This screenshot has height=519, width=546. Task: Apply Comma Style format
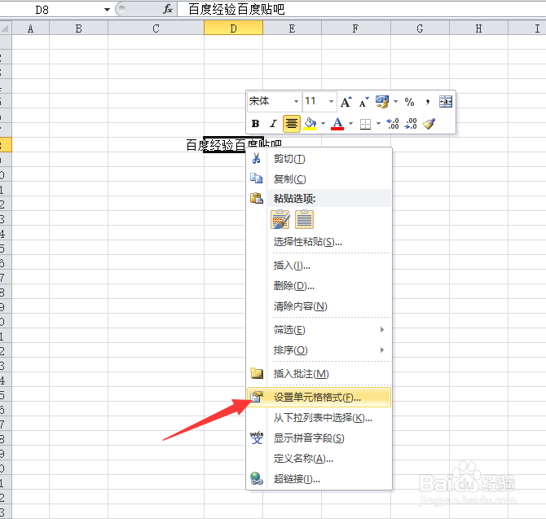click(x=428, y=102)
